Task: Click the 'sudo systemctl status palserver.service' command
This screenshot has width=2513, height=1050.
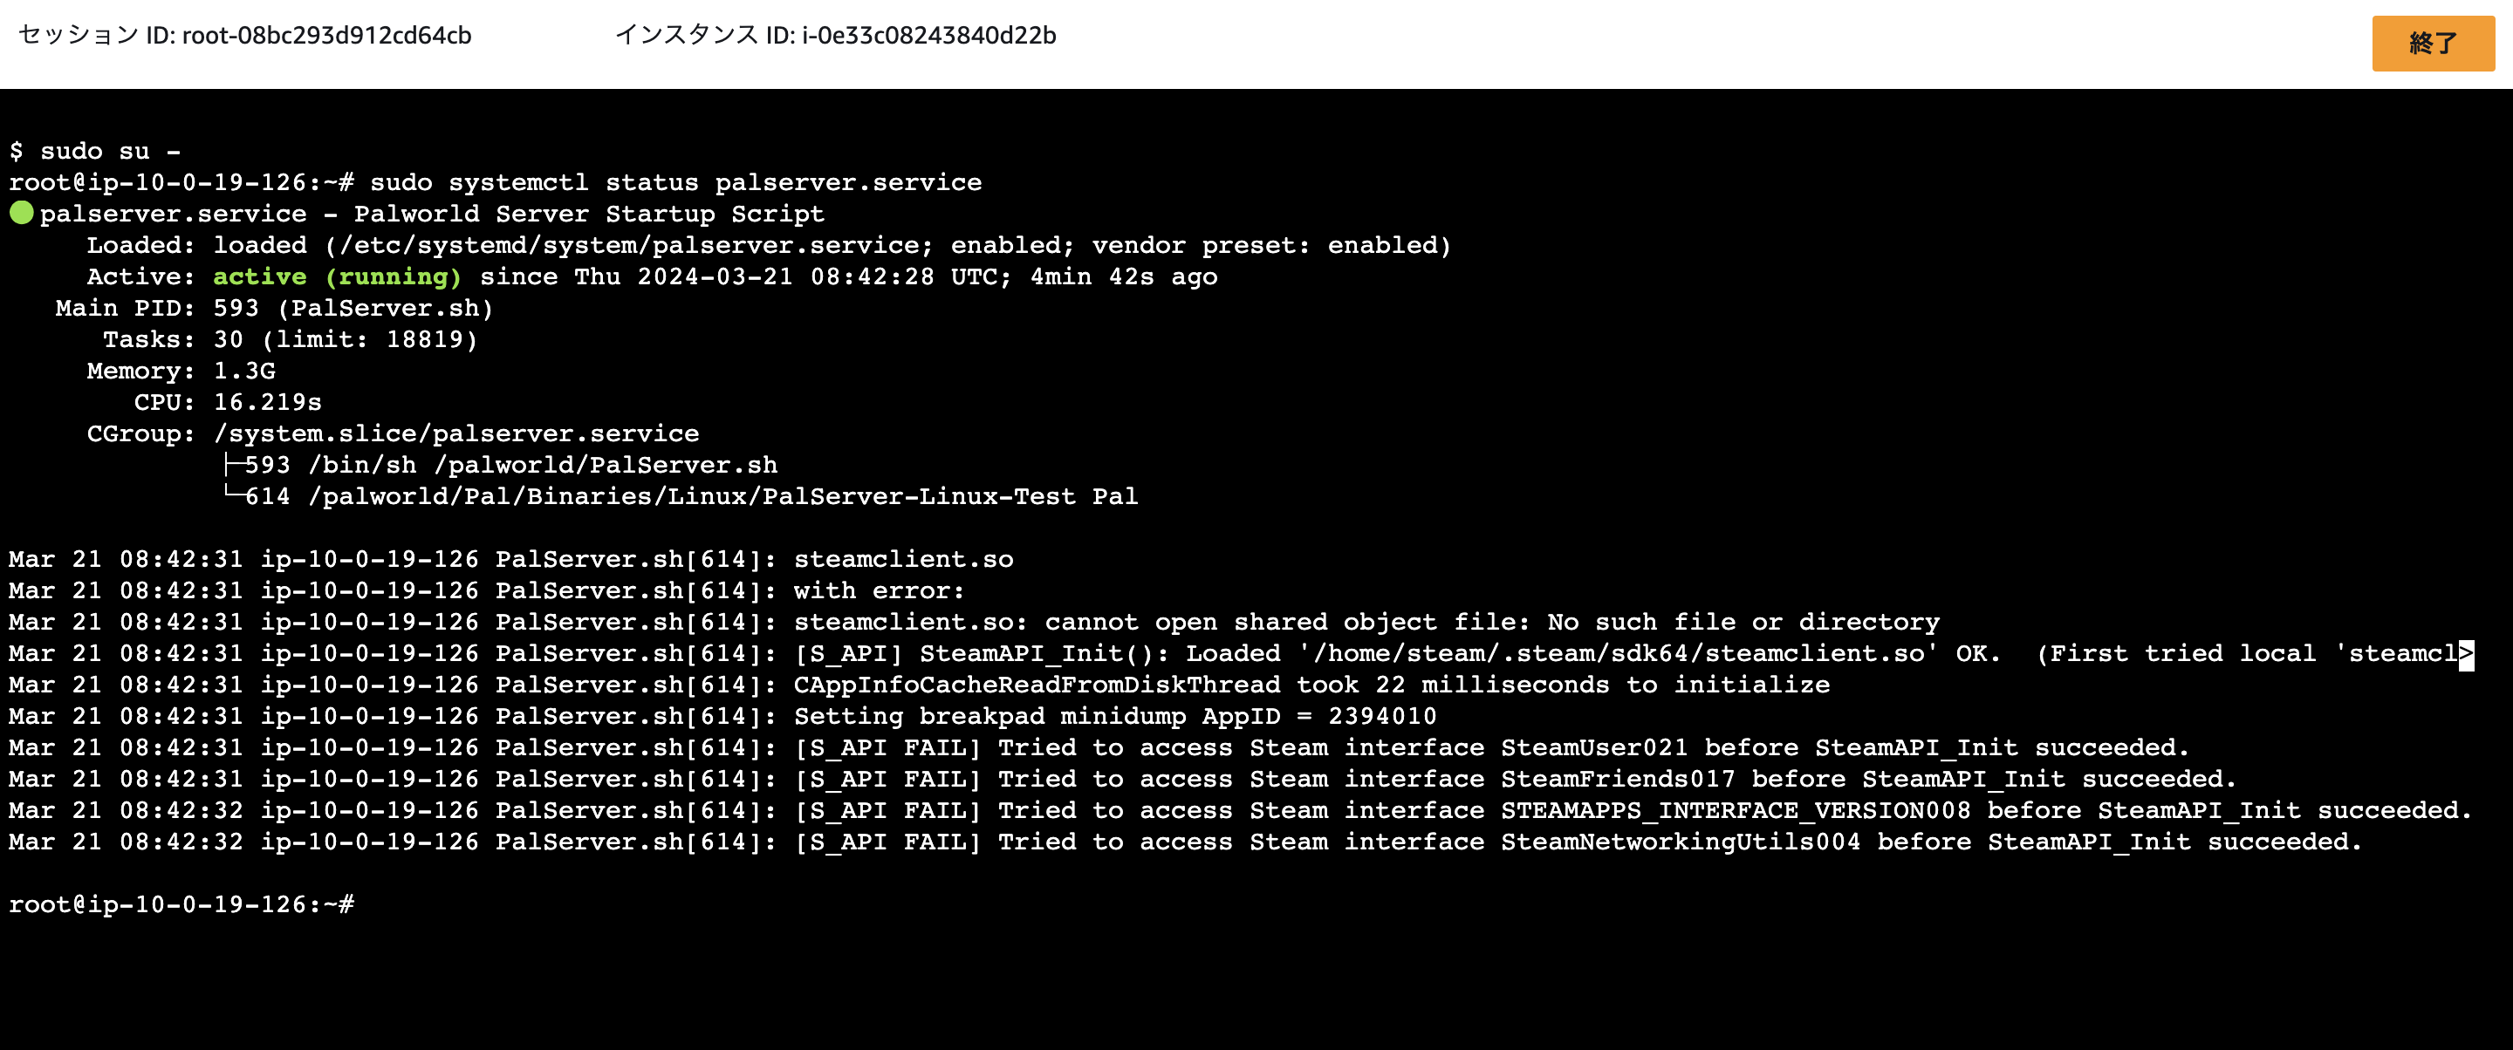Action: pos(675,182)
